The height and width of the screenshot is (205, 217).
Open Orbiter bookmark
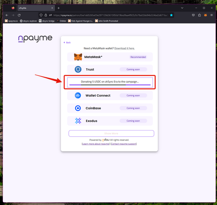(x=62, y=21)
